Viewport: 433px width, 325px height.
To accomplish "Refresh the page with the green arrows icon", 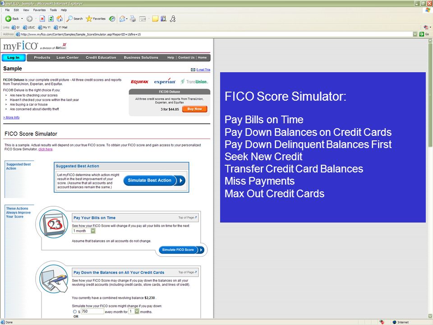I will click(x=51, y=19).
